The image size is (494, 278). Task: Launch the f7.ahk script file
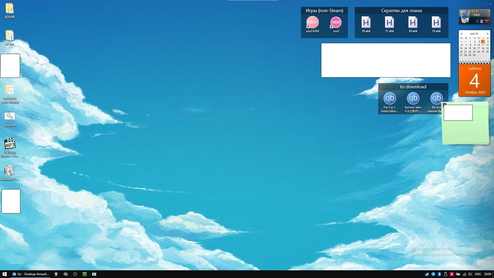(390, 23)
